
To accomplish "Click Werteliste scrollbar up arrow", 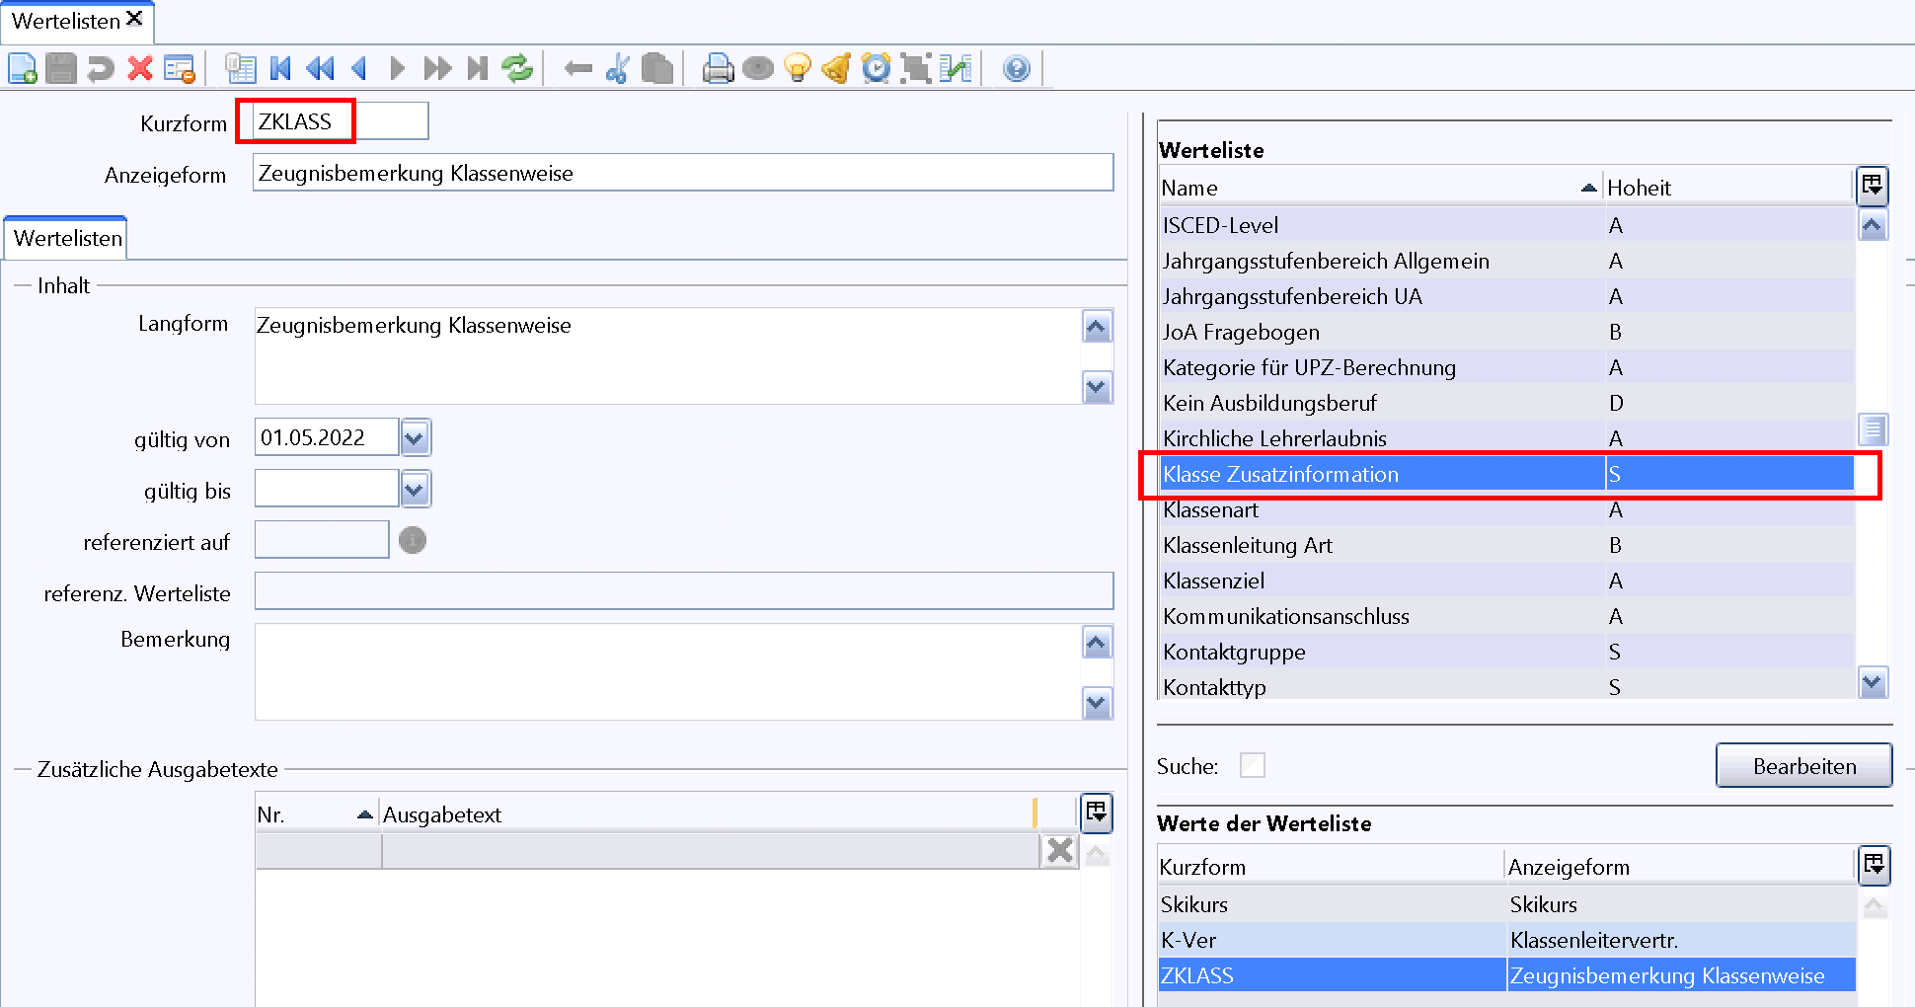I will pos(1873,225).
